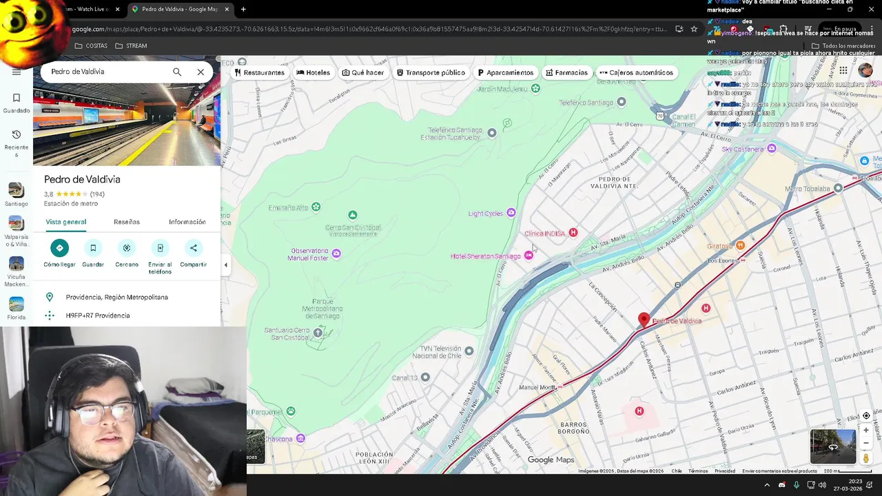Click the Pedro de Valdivia red pin
Viewport: 882px width, 496px height.
click(644, 320)
